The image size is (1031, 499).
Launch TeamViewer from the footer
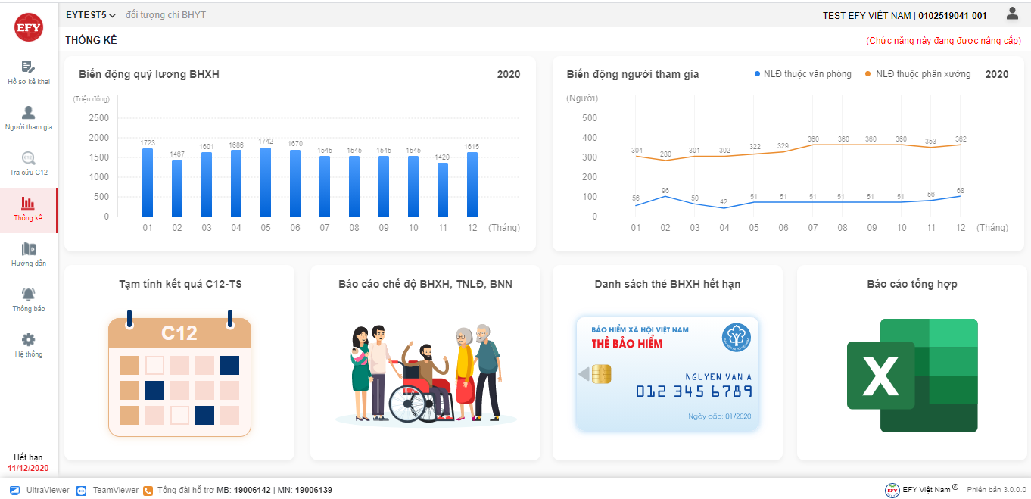click(x=107, y=490)
